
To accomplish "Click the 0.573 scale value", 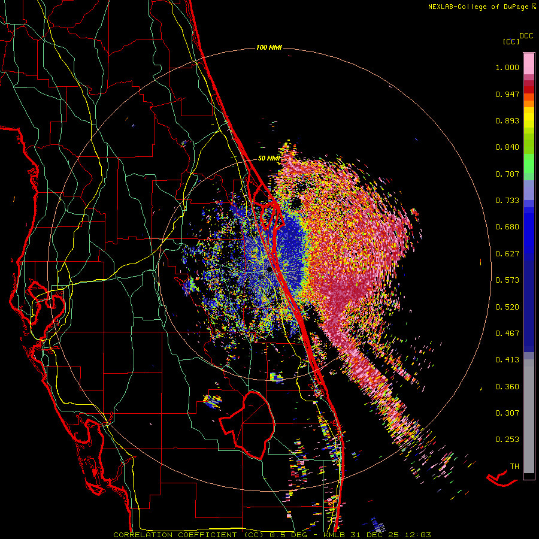I will (507, 280).
